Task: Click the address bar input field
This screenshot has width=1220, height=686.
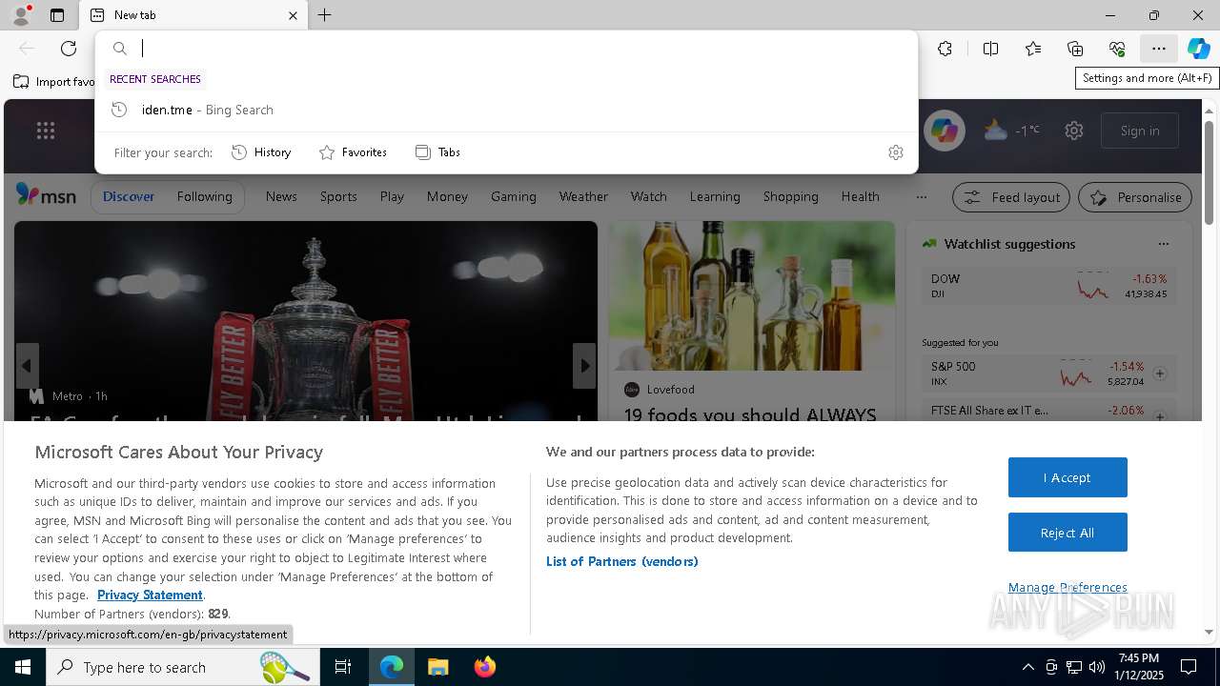Action: (x=524, y=49)
